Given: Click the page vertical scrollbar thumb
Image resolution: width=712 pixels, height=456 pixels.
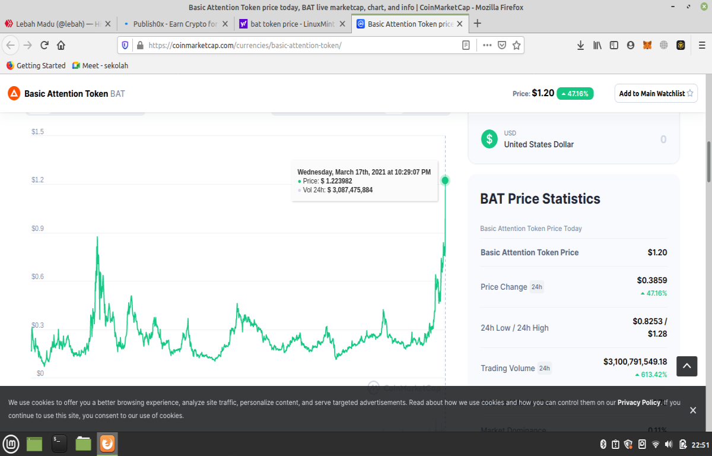Looking at the screenshot, I should click(708, 162).
